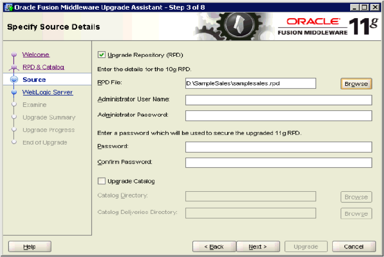Click Browse beside Catalog Deliveries Directory
Screen dimensions: 384x257
(x=356, y=213)
